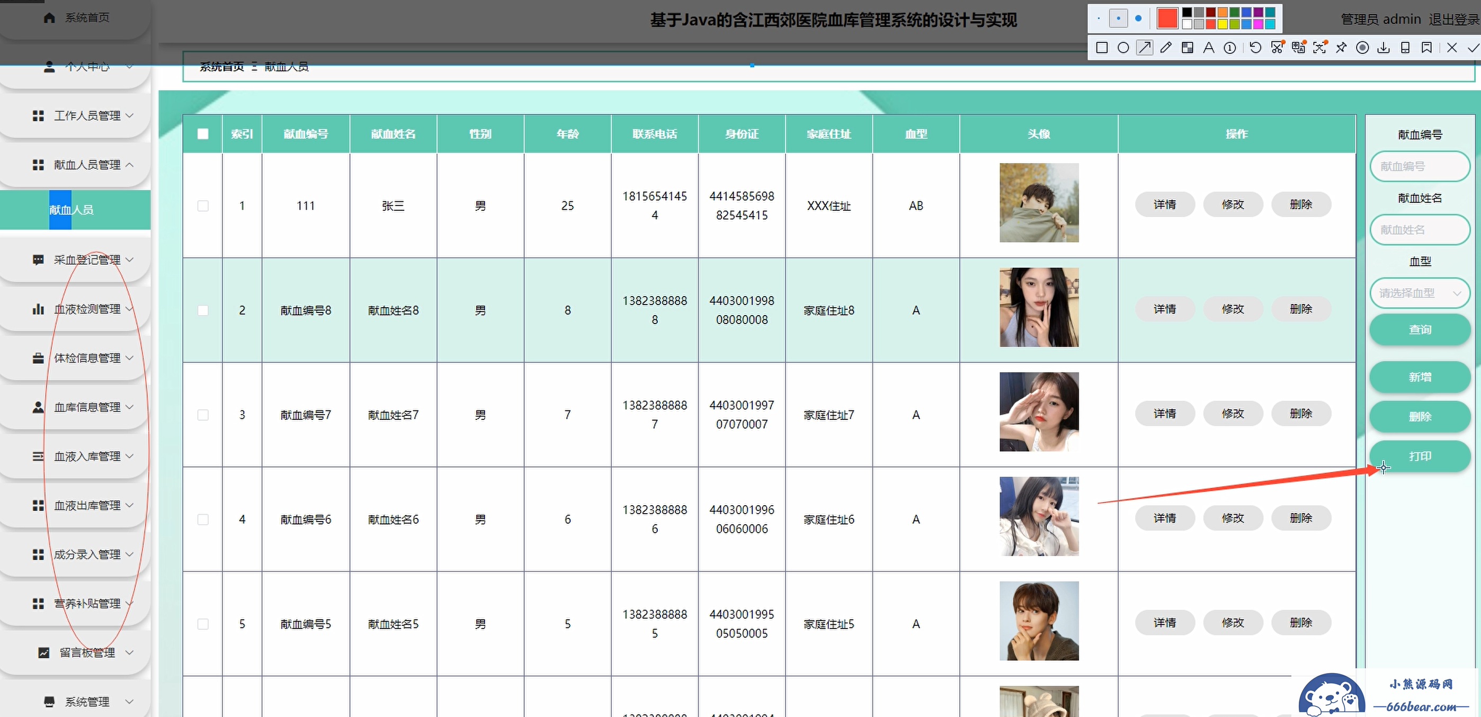Pick the dark green color swatch
Image resolution: width=1481 pixels, height=717 pixels.
click(1234, 12)
